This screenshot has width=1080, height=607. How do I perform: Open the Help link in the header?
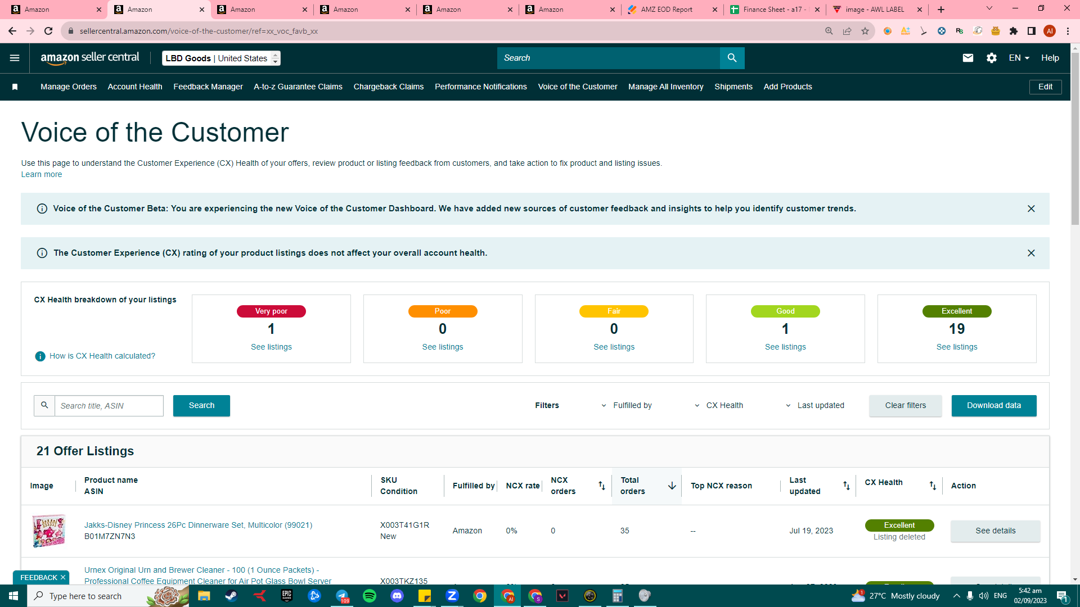pyautogui.click(x=1050, y=58)
